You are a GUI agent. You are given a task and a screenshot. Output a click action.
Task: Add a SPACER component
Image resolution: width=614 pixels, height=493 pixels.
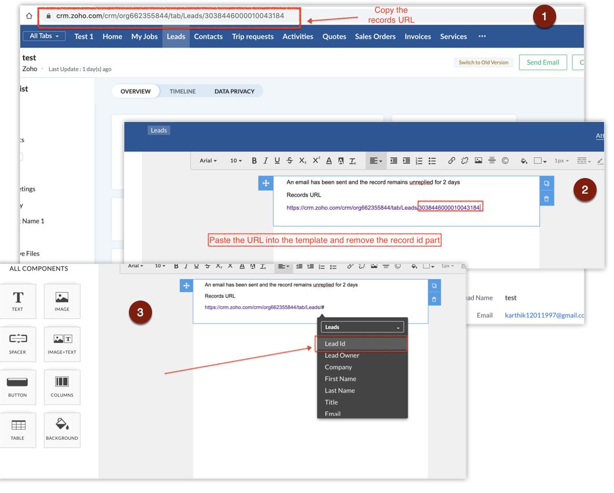[17, 344]
